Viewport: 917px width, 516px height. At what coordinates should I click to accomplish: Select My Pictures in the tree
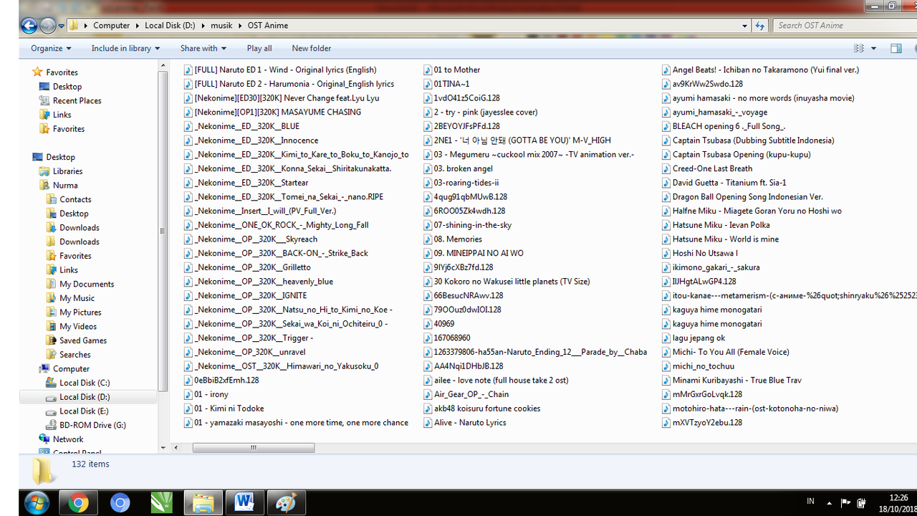(80, 312)
